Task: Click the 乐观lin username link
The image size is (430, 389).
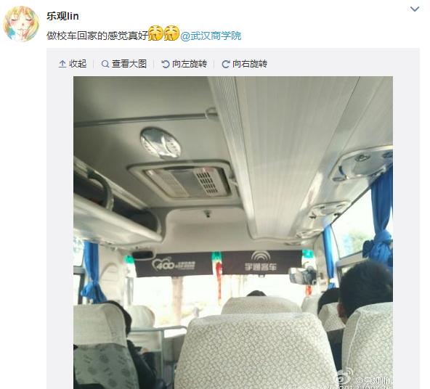Action: coord(62,16)
